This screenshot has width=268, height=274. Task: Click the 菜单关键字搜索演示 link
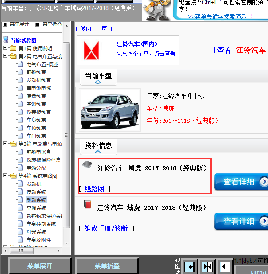(217, 17)
